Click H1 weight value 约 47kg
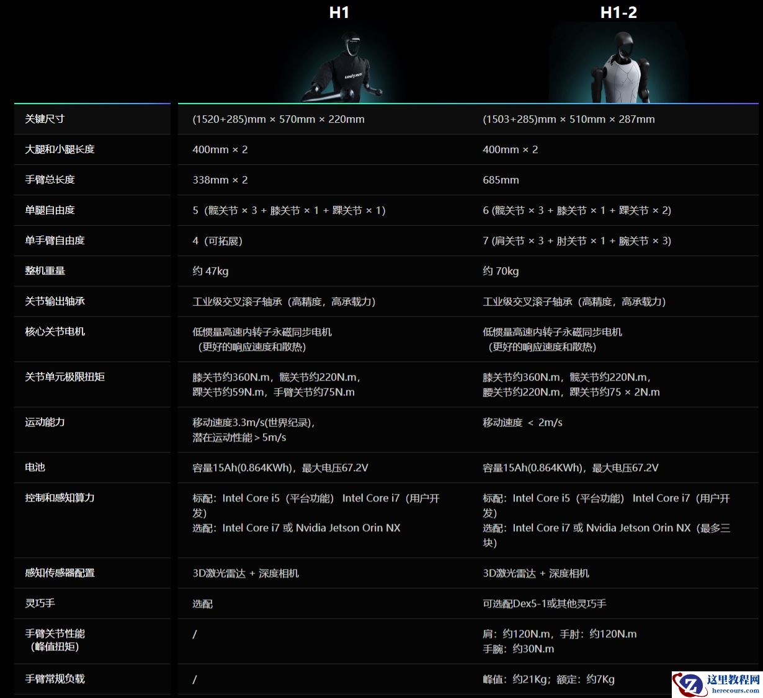This screenshot has width=763, height=698. pos(210,271)
